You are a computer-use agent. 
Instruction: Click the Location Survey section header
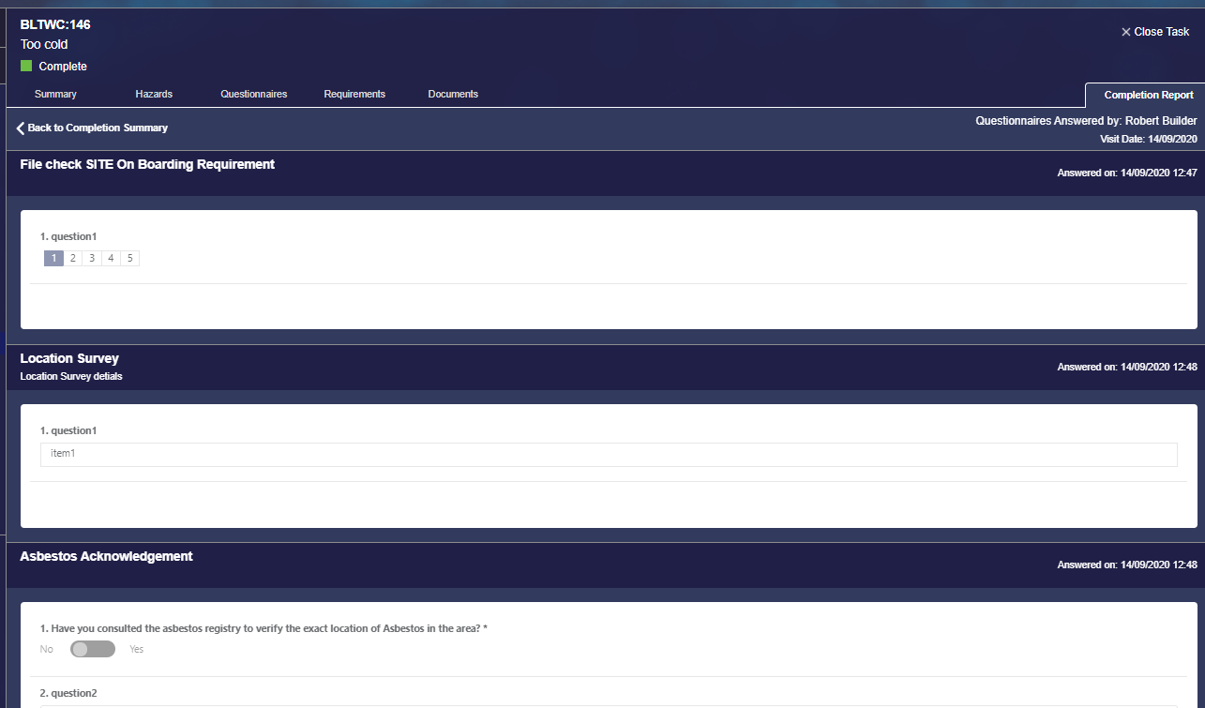[69, 358]
